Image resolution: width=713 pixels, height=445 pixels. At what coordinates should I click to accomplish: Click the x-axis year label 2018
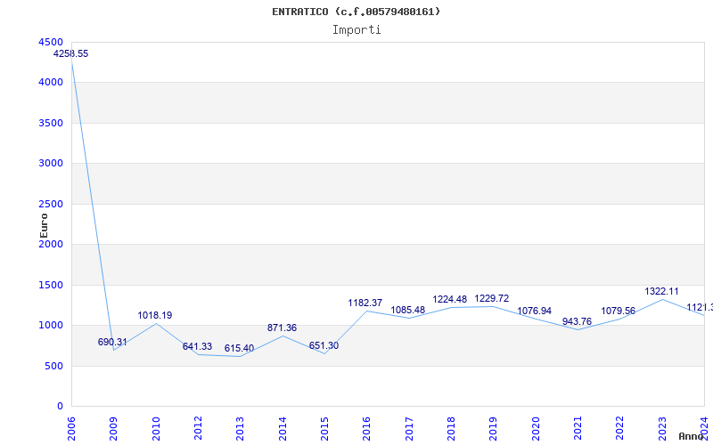[451, 429]
